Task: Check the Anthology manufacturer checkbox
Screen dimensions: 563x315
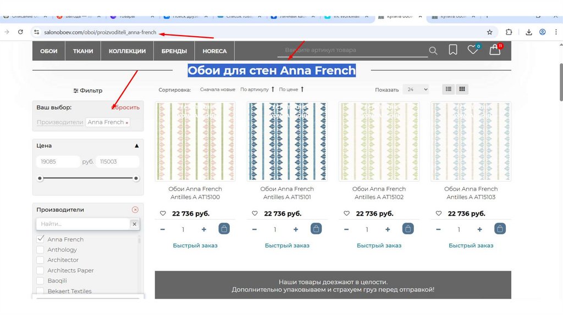Action: [x=40, y=249]
